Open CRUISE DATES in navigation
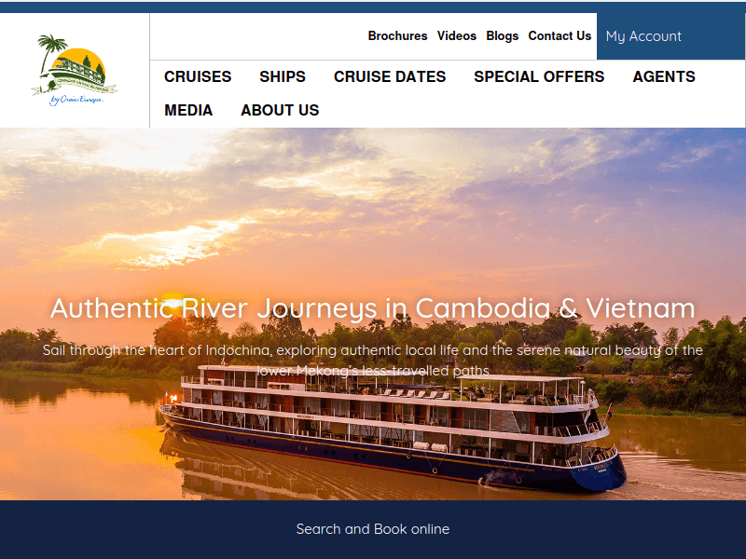The width and height of the screenshot is (746, 559). (390, 76)
